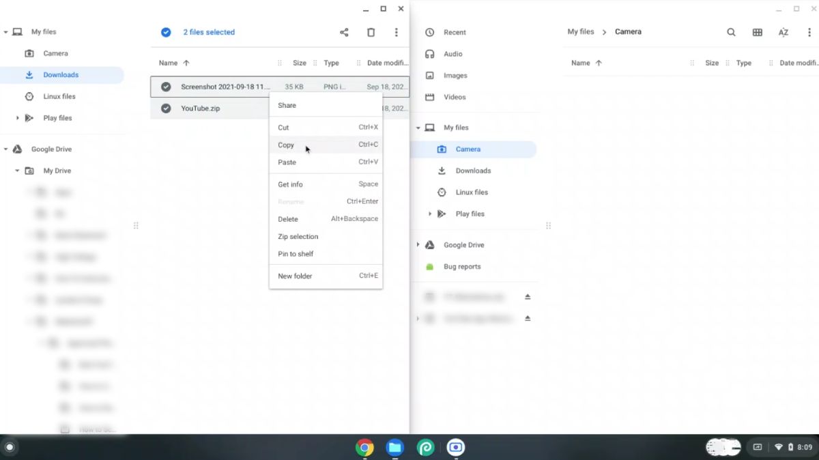Select Zip selection in the context menu
Viewport: 819px width, 460px height.
click(298, 236)
